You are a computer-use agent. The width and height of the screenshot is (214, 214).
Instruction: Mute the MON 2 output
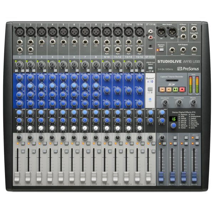click(186, 143)
